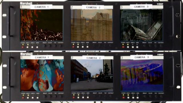Adjust BRIGHT knob on top rack Camera 1
Image resolution: width=183 pixels, height=103 pixels.
44,46
